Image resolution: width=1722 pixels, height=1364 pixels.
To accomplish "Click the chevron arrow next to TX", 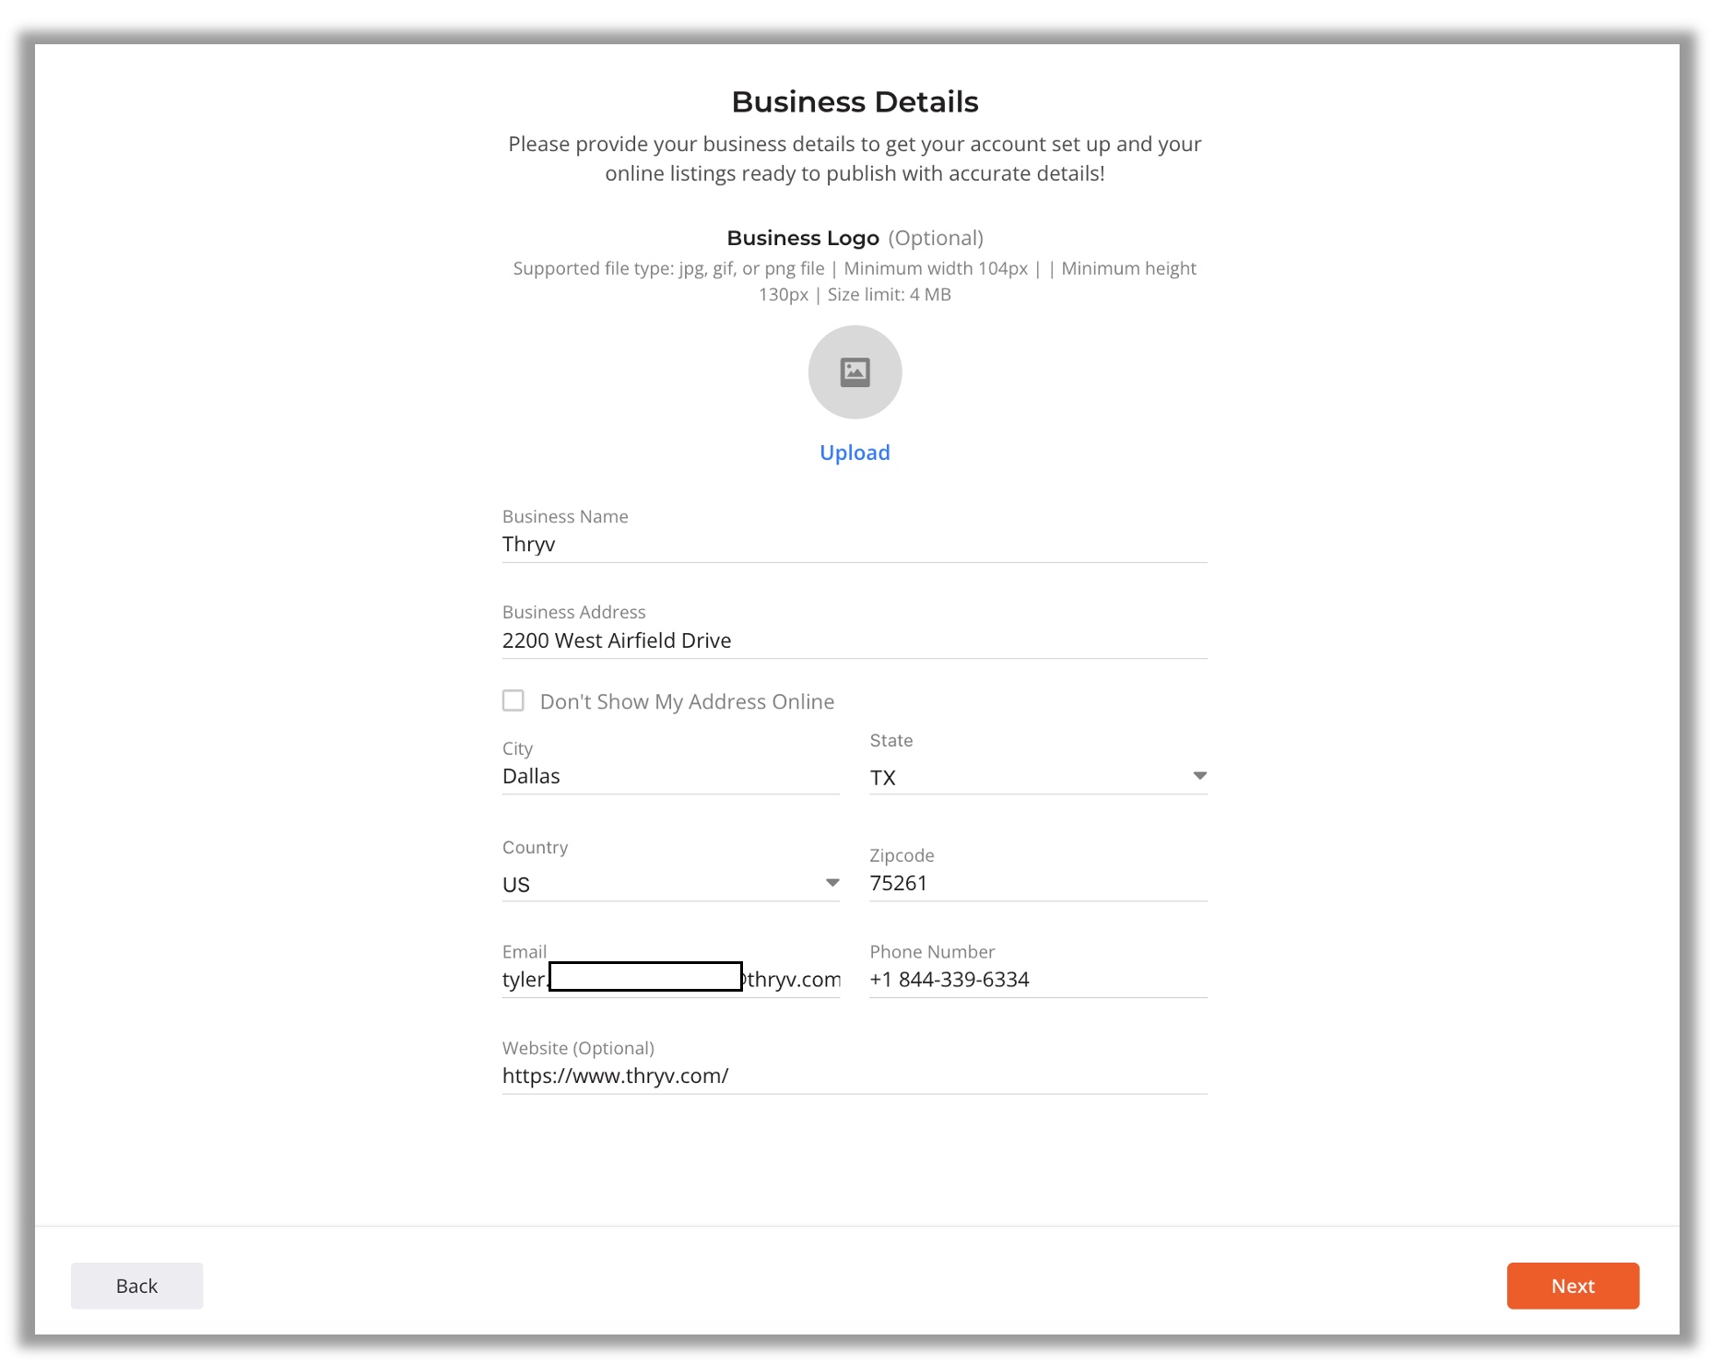I will coord(1199,775).
